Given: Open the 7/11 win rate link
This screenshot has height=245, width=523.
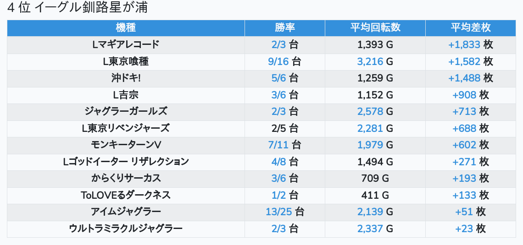Looking at the screenshot, I should coord(278,145).
